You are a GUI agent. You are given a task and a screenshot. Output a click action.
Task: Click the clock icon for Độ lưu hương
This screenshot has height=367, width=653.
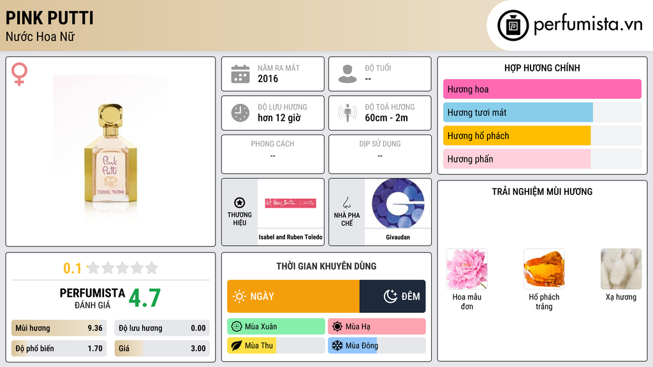(240, 113)
